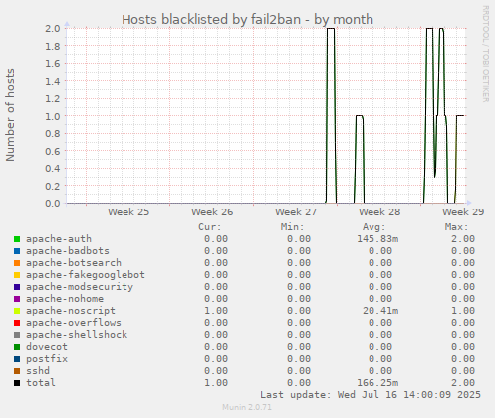This screenshot has height=418, width=495.
Task: Click apache-noscript average value 20.41m
Action: (x=380, y=311)
